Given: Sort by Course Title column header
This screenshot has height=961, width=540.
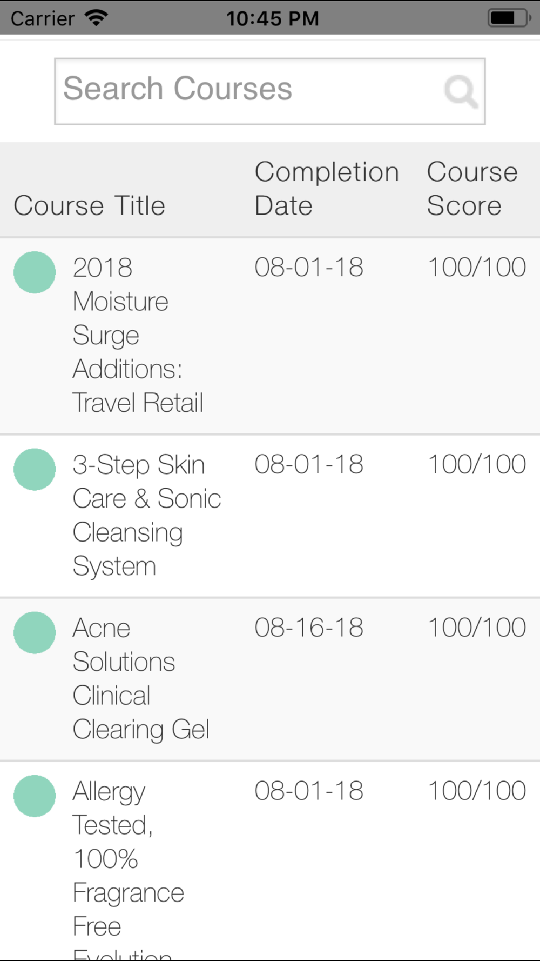Looking at the screenshot, I should (x=89, y=206).
